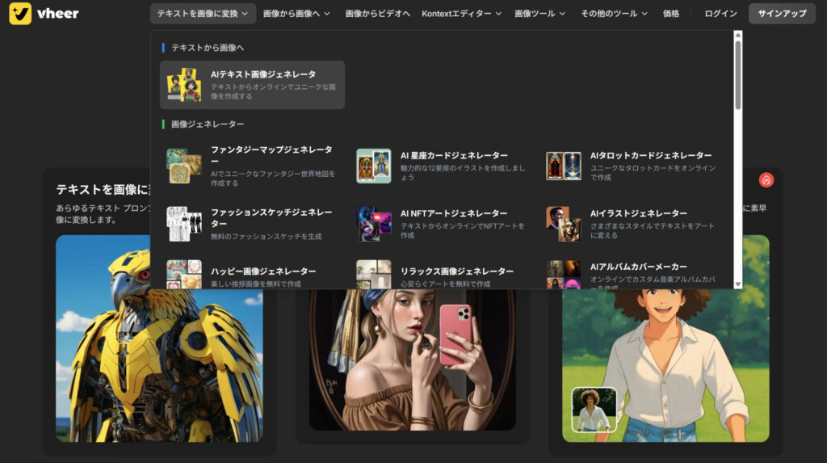Collapse the テキストを画像に変換 dropdown menu
The width and height of the screenshot is (827, 463).
tap(203, 14)
